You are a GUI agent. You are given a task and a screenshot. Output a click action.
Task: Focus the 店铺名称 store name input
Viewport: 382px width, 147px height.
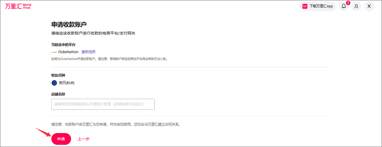[x=103, y=104]
